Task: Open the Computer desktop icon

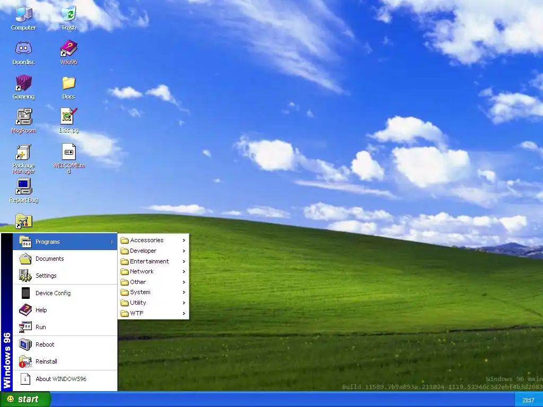Action: coord(23,14)
